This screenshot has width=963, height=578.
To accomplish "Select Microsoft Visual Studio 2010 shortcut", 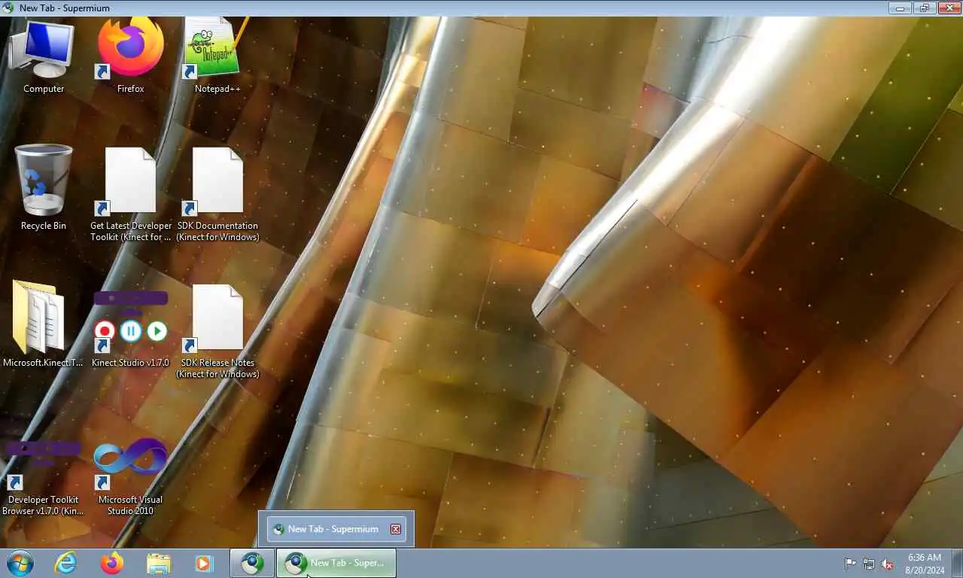I will (131, 477).
